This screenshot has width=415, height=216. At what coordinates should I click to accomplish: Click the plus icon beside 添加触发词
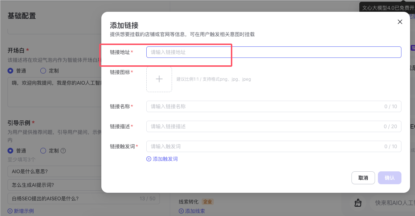(149, 159)
